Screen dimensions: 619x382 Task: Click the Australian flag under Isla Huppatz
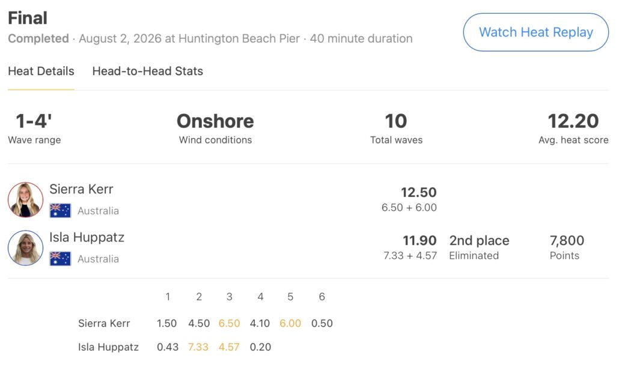click(61, 258)
